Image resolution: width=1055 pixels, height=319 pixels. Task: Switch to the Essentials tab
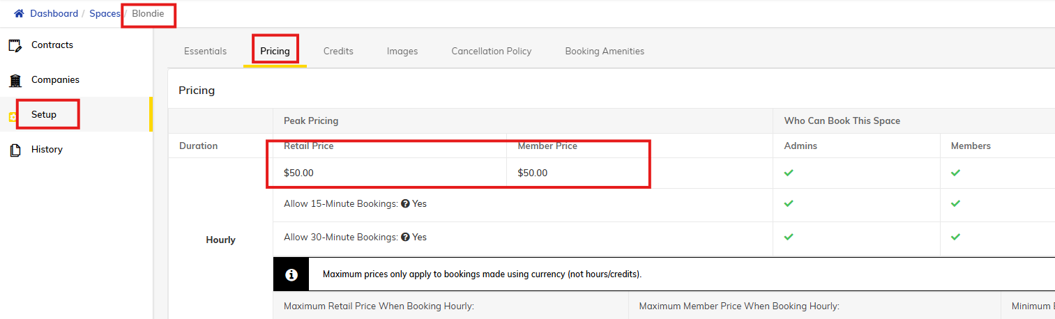pos(205,51)
